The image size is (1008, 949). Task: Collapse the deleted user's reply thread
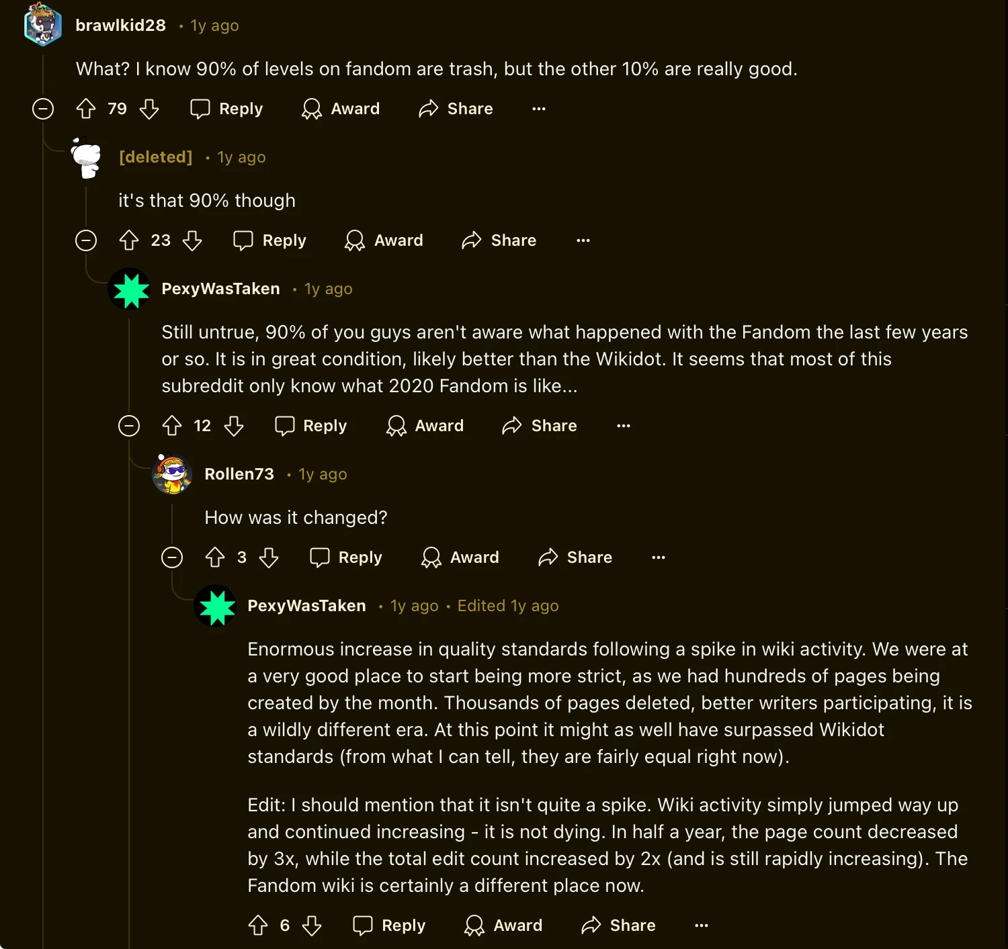(86, 240)
